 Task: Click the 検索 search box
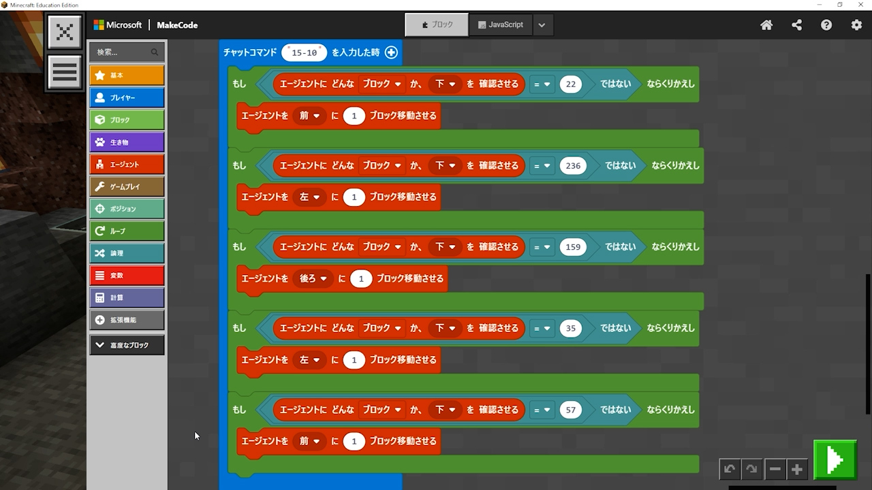click(123, 52)
